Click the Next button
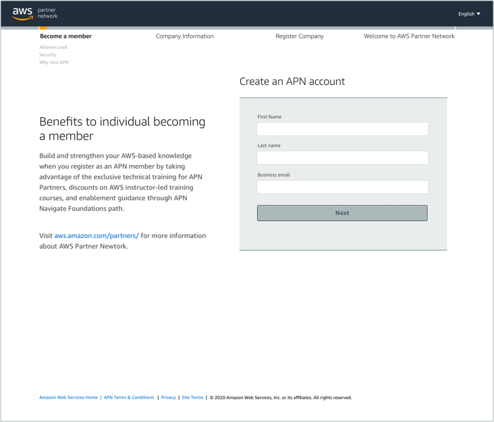494x422 pixels. [x=342, y=213]
